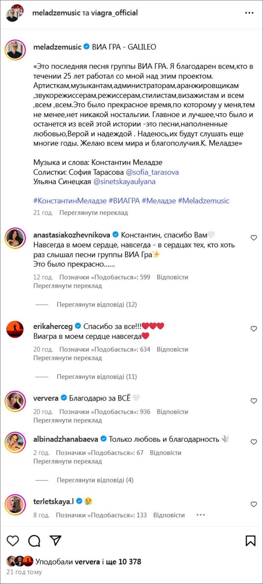The height and width of the screenshot is (584, 263).
Task: Expand the 12 replies under anastasiakozhevnikova's comment
Action: 97,304
